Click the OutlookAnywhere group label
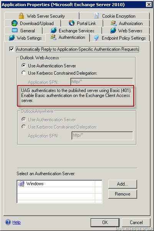Screen dimensions: 154x231 (37, 111)
